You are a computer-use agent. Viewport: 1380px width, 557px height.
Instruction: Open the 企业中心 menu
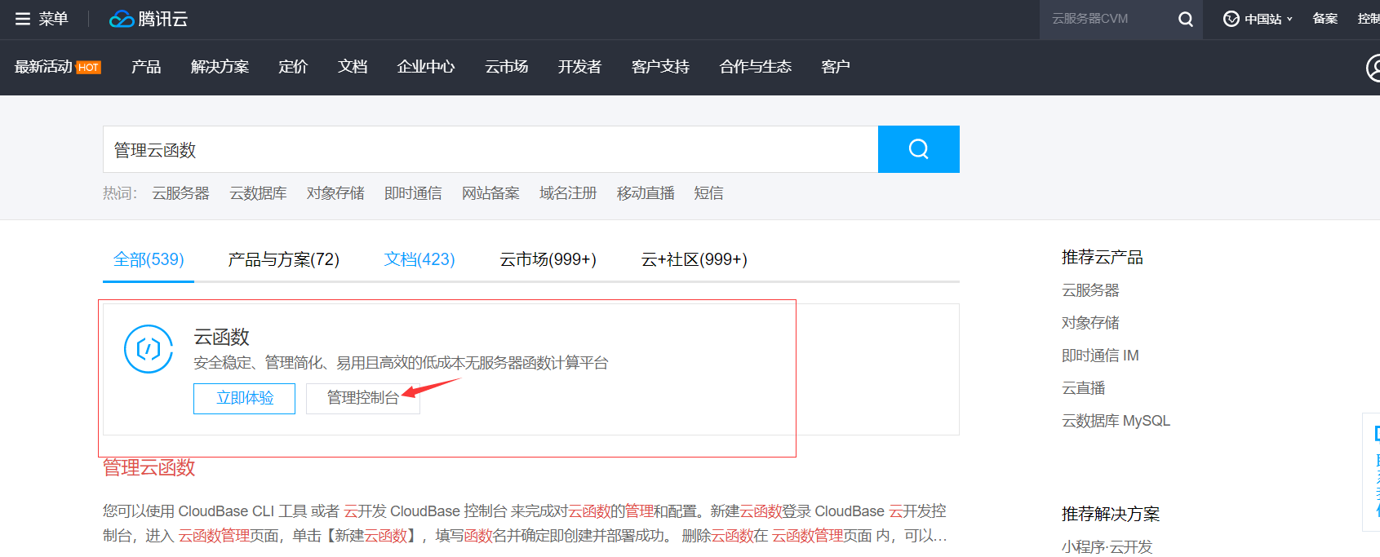point(426,67)
